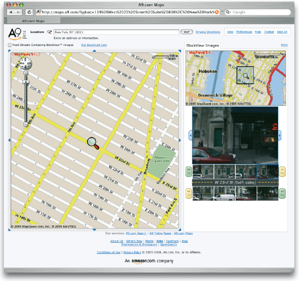Select the A9.com Maps browser tab
Screen dimensions: 299x281
point(33,21)
